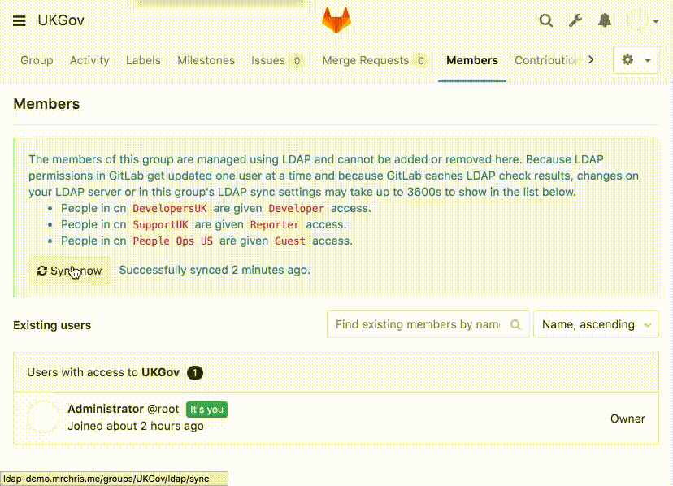Focus the Find existing members field
This screenshot has width=673, height=486.
tap(416, 324)
